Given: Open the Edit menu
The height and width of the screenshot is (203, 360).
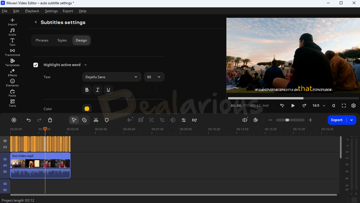Looking at the screenshot, I should click(16, 11).
